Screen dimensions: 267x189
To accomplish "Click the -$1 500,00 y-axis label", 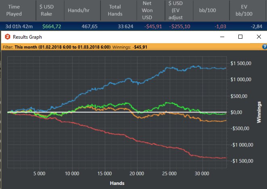I will pos(242,161).
